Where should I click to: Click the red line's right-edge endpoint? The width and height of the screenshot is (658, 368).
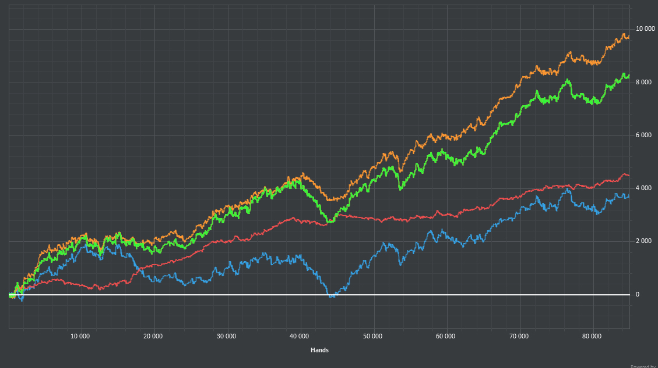click(x=628, y=175)
